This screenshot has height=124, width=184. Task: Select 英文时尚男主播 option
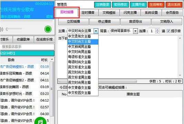[83, 82]
